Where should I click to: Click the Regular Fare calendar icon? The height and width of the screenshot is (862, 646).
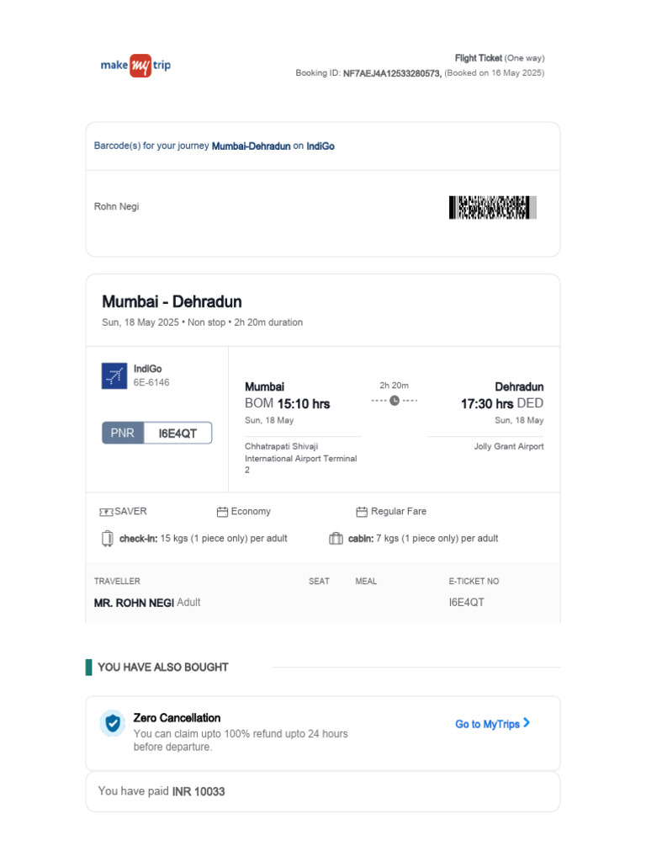pos(362,512)
